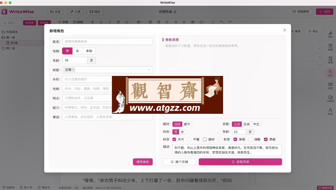Viewport: 336px width, 190px height.
Task: Select gender 女 in left form
Action: [77, 51]
